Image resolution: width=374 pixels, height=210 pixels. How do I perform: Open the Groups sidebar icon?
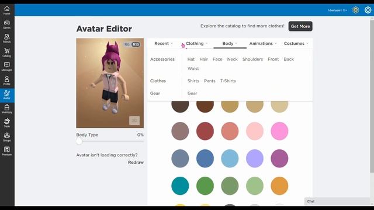(7, 137)
